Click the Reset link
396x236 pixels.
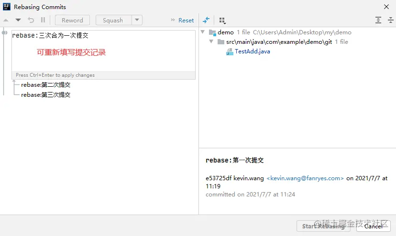[186, 21]
